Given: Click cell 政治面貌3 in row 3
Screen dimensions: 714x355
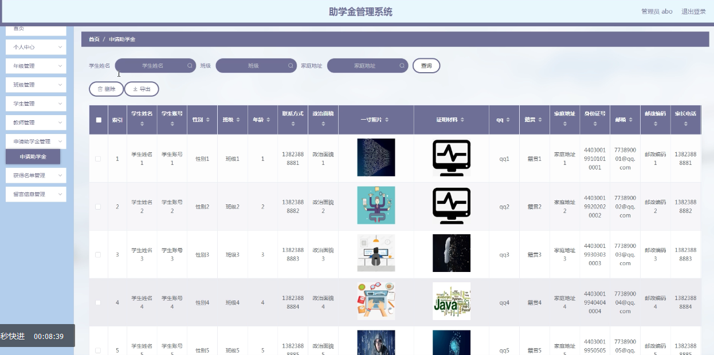Looking at the screenshot, I should (x=323, y=255).
